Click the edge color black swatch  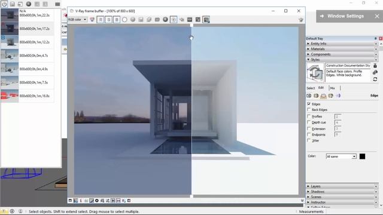(362, 156)
